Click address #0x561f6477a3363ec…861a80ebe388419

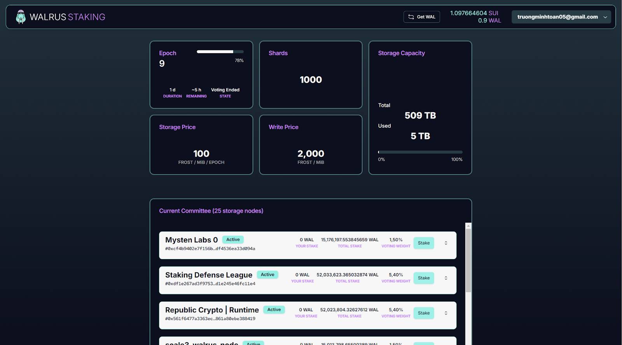tap(210, 319)
